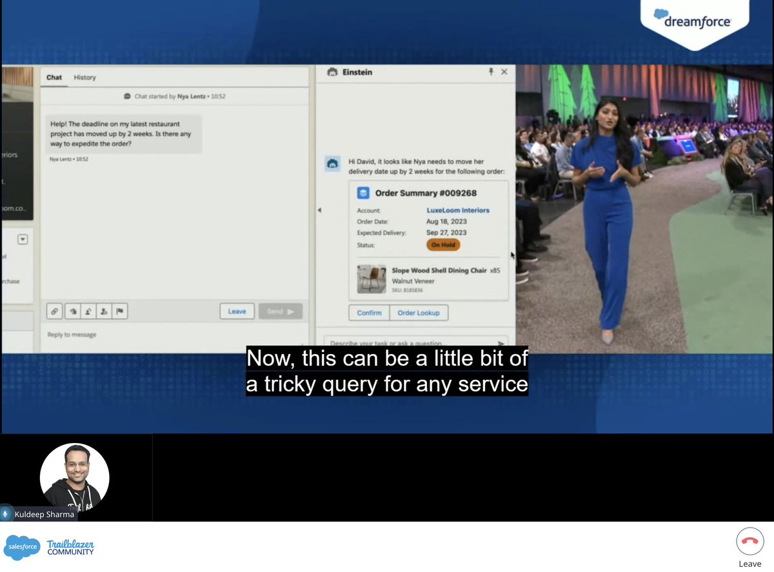
Task: Click the Order Date Aug 18, 2023 value
Action: point(446,221)
